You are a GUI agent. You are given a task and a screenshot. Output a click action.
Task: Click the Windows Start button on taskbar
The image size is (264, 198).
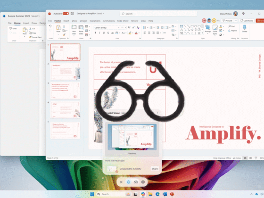[92, 194]
